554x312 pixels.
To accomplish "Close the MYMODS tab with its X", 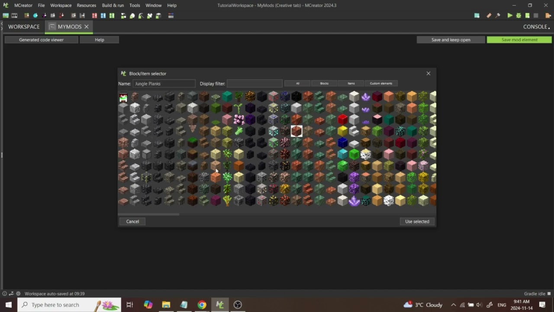I will 87,26.
